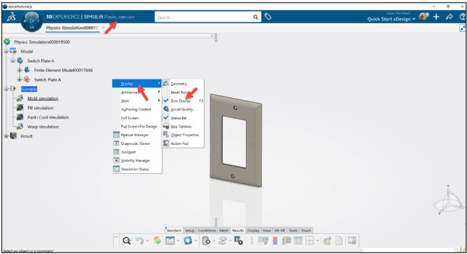Click the four-pane grid layout icon

(310, 241)
